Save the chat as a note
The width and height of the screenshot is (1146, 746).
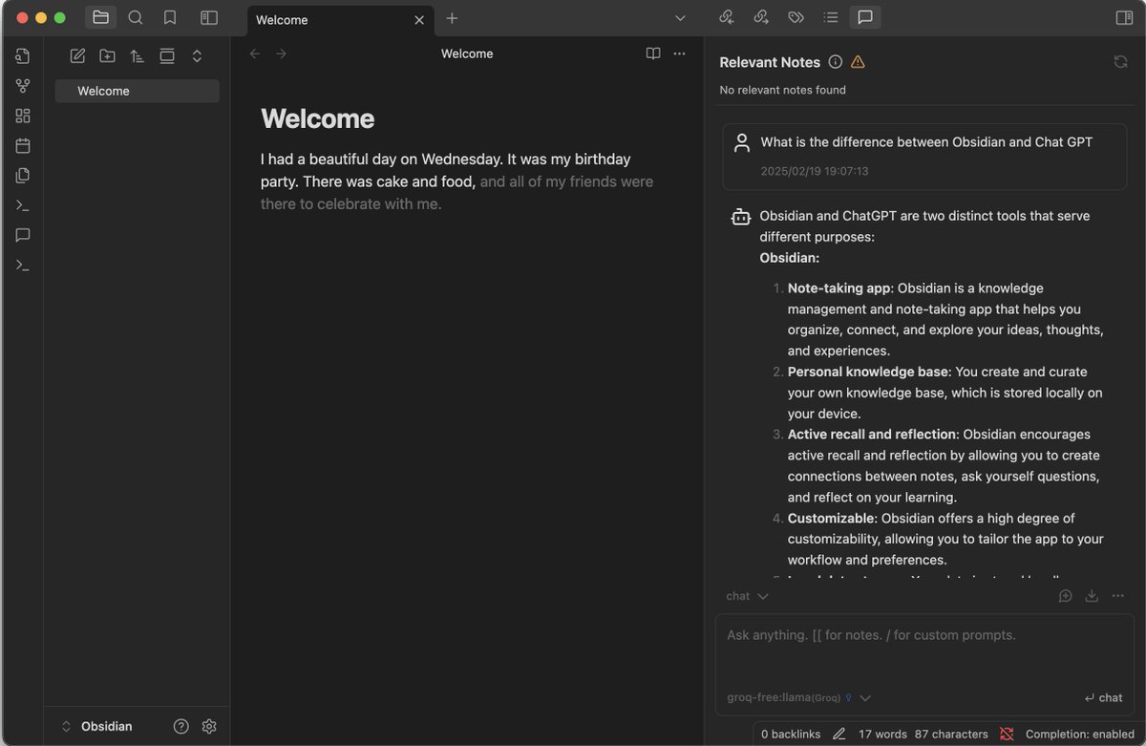tap(1092, 596)
